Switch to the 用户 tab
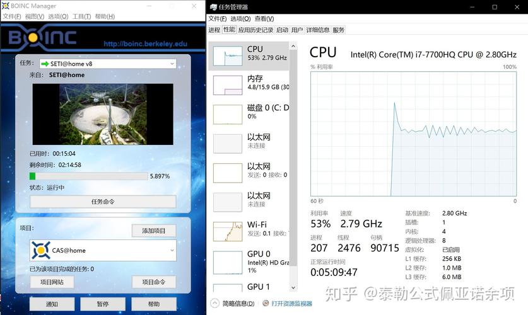The width and height of the screenshot is (528, 315). click(x=297, y=30)
